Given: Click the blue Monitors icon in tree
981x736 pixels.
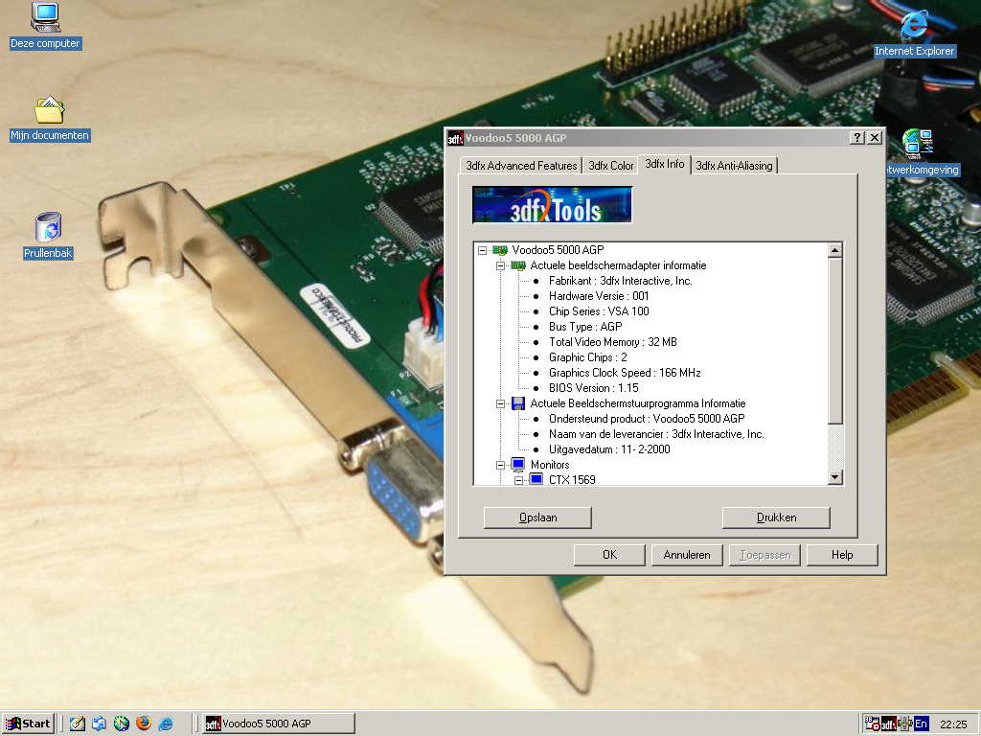Looking at the screenshot, I should 518,465.
